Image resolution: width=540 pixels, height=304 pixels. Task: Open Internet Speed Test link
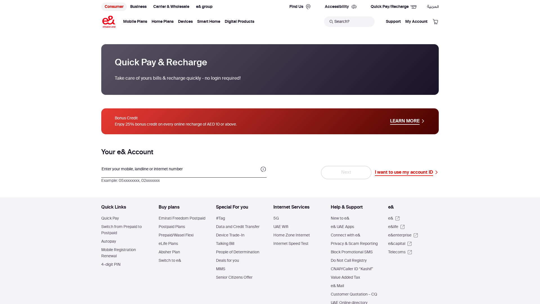(x=291, y=244)
